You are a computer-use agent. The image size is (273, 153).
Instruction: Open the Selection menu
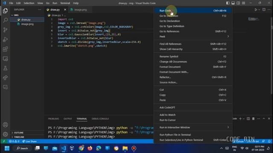(x=29, y=3)
